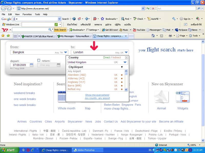Image resolution: width=205 pixels, height=153 pixels.
Task: Click the Yahoo Y! logo icon
Action: click(5, 30)
